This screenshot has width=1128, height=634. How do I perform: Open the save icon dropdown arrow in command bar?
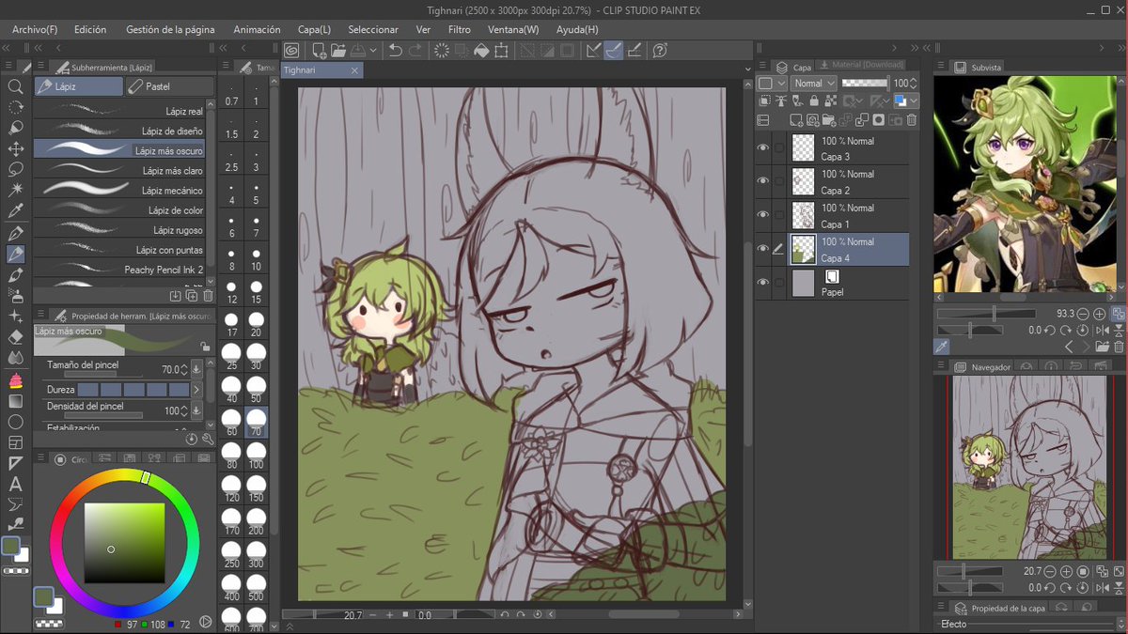[373, 50]
